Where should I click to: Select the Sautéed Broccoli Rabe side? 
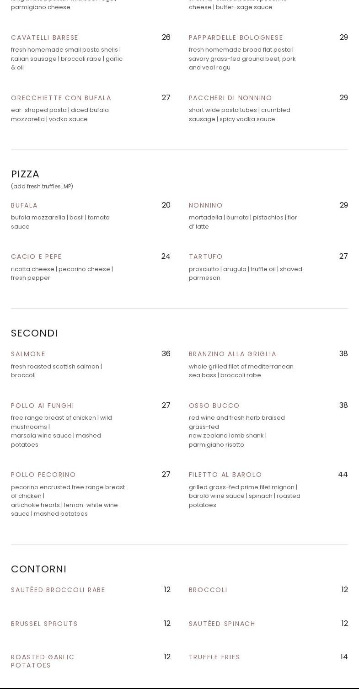tap(58, 590)
